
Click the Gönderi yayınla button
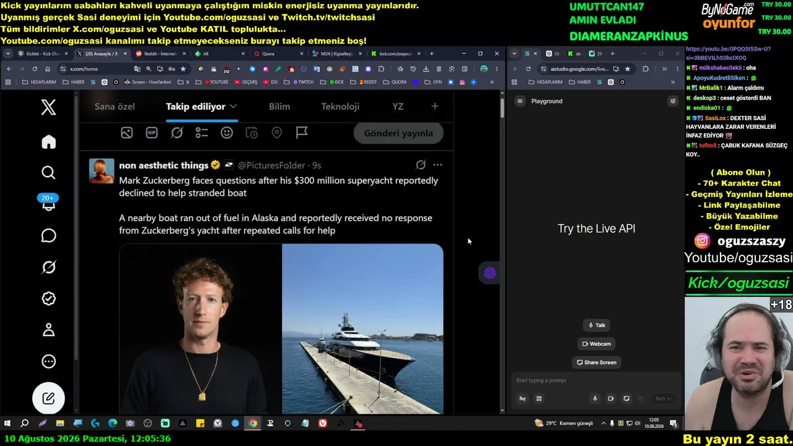pyautogui.click(x=398, y=133)
